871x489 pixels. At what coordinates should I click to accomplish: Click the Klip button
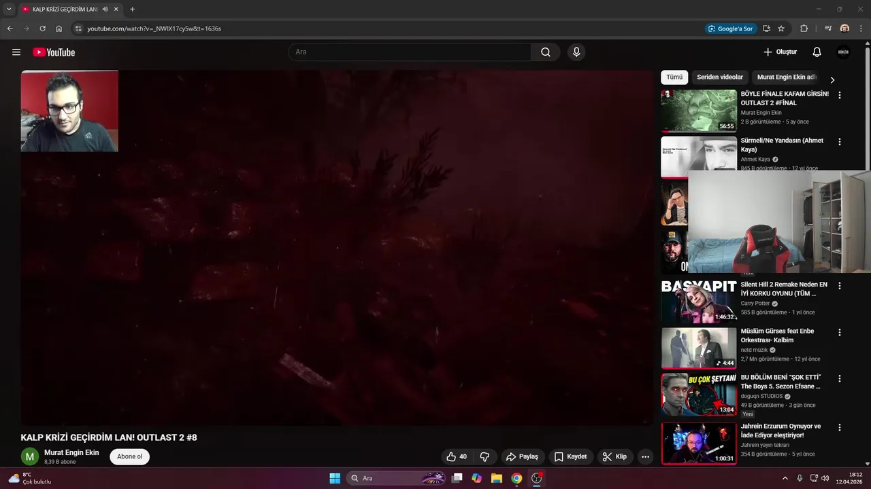614,456
